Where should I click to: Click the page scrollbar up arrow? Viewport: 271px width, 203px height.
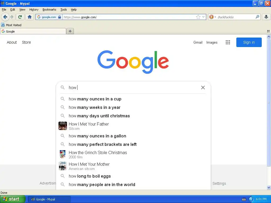[x=269, y=36]
